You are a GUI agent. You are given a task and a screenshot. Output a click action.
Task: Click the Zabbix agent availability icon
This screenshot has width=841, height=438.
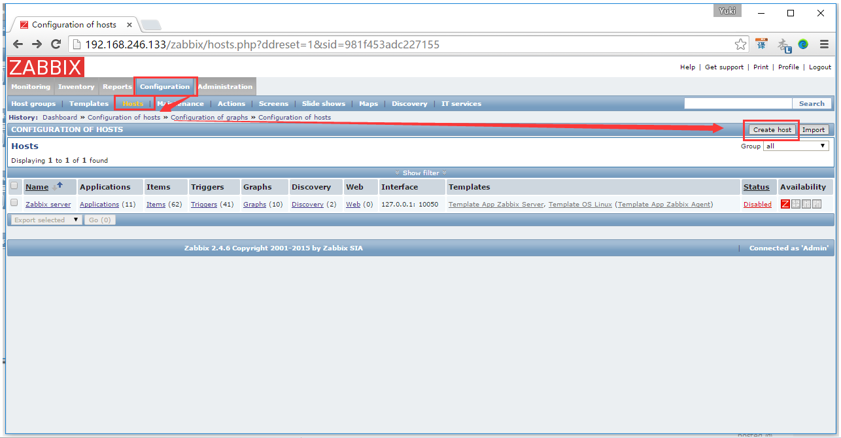785,204
